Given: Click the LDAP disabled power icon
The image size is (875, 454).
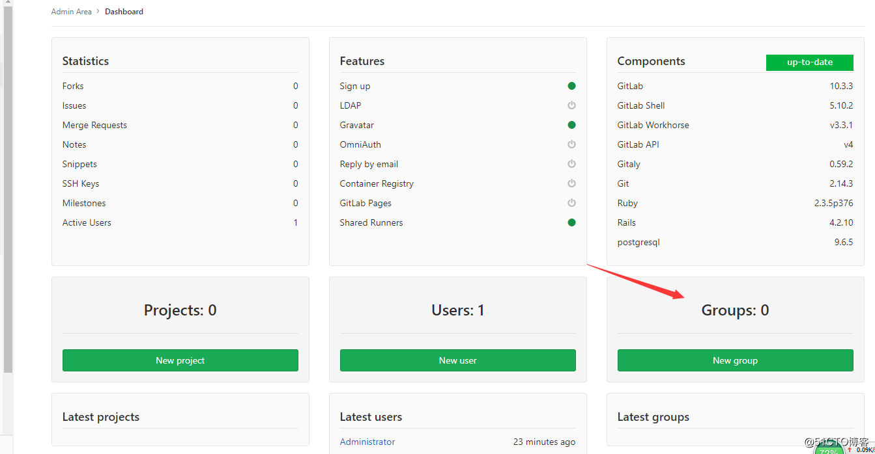Looking at the screenshot, I should pos(571,105).
